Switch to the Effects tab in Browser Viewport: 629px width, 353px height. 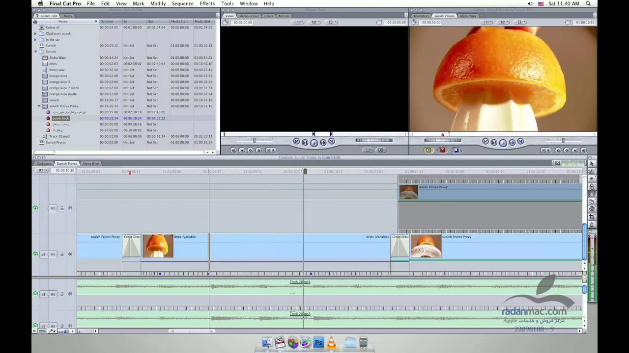pyautogui.click(x=67, y=16)
